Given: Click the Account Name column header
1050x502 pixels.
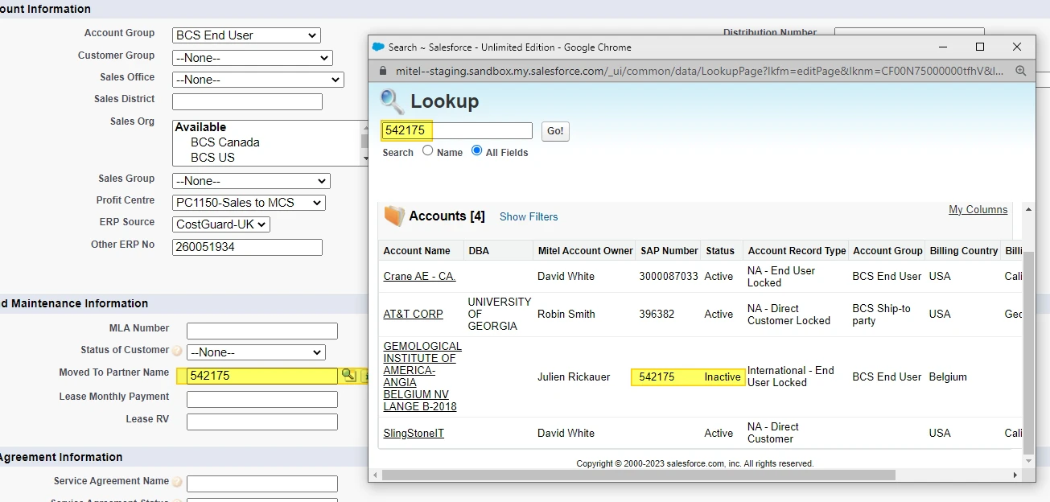Looking at the screenshot, I should pyautogui.click(x=417, y=251).
